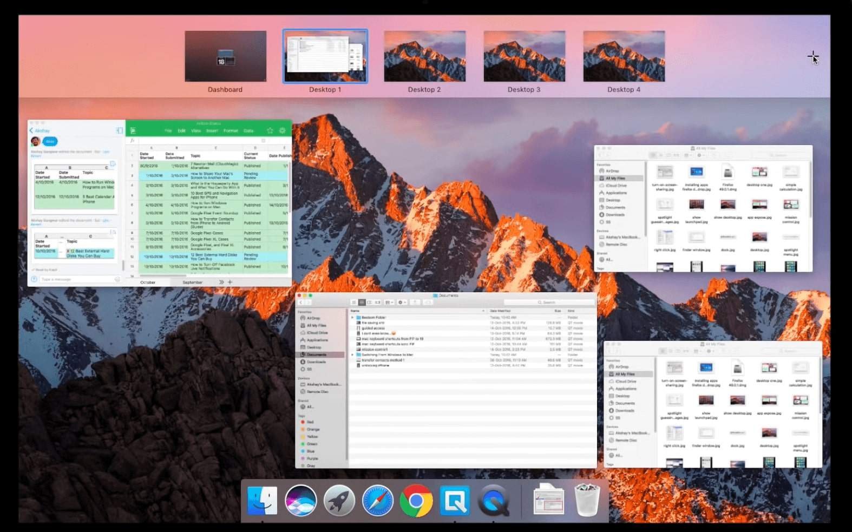852x532 pixels.
Task: Switch Documents window to list view
Action: (x=362, y=302)
